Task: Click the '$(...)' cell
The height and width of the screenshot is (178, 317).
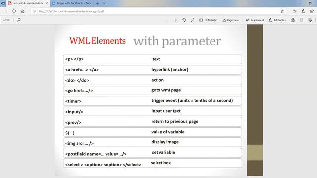Action: click(70, 133)
